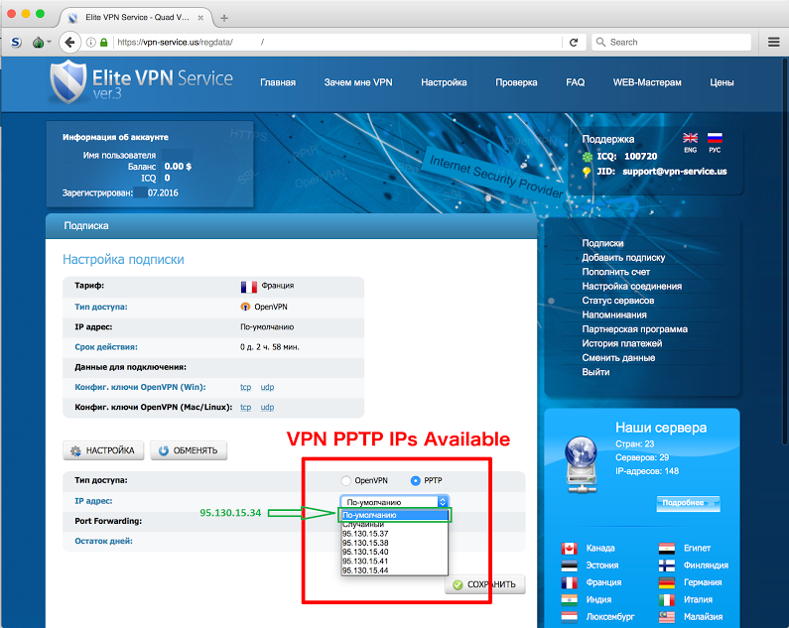This screenshot has width=789, height=628.
Task: Click the Italy flag icon
Action: coord(667,600)
